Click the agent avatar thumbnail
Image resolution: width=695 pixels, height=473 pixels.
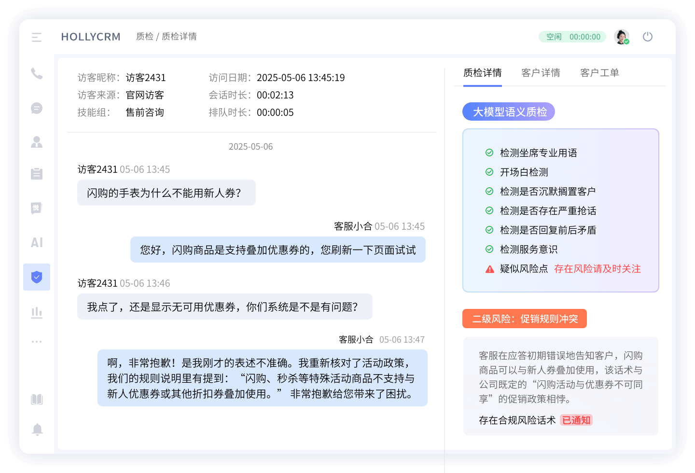(x=621, y=36)
